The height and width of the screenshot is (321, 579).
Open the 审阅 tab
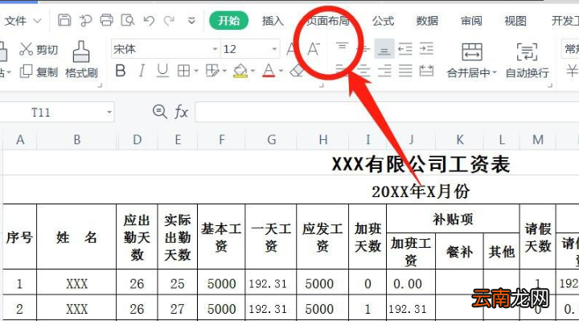tap(471, 21)
